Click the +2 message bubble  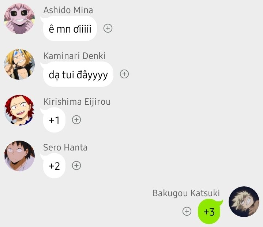coord(54,166)
